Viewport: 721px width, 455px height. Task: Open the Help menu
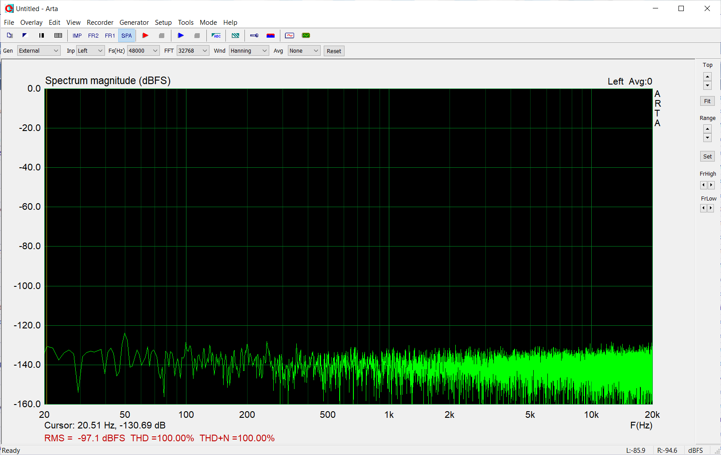pos(230,23)
